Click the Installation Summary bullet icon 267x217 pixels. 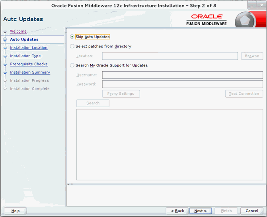click(x=5, y=72)
